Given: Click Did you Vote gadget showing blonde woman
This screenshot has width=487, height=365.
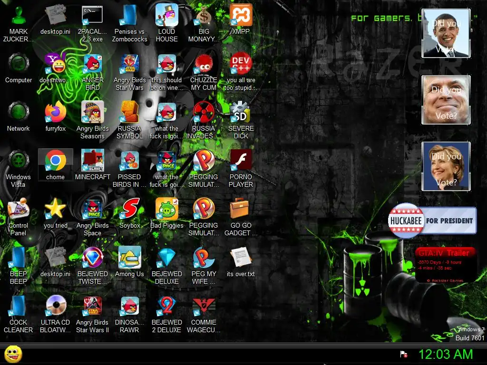Looking at the screenshot, I should [x=446, y=166].
